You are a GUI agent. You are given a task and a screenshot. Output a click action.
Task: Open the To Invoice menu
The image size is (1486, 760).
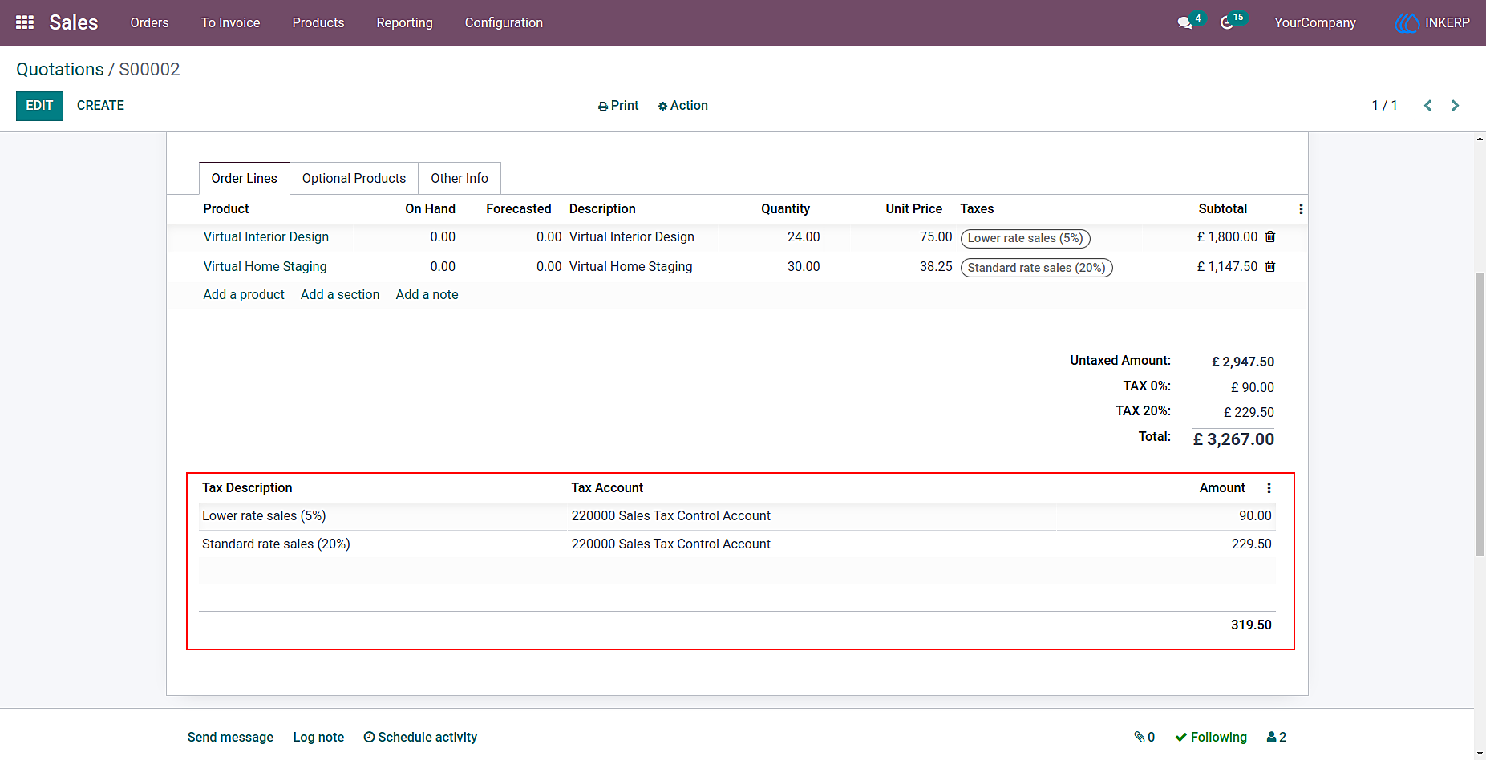click(x=231, y=23)
